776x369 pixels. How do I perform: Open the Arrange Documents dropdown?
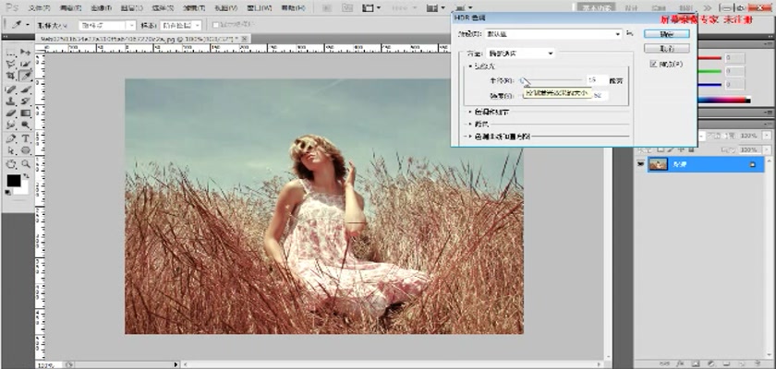click(x=436, y=8)
